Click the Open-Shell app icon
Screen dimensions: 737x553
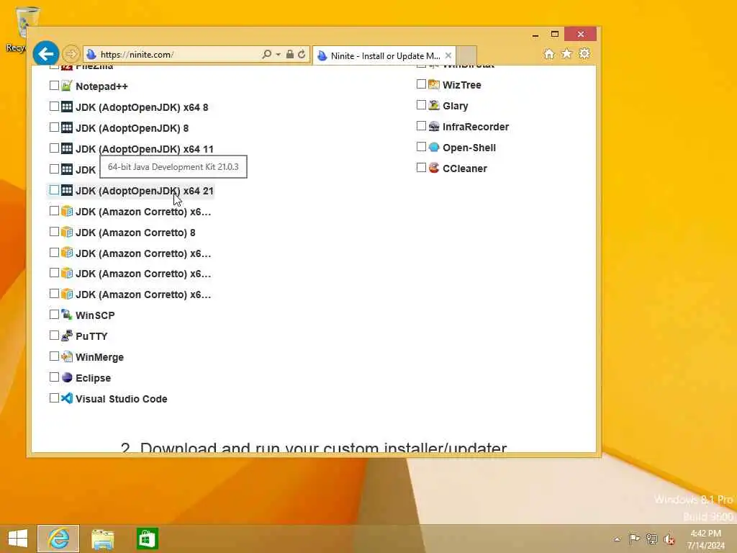point(434,147)
